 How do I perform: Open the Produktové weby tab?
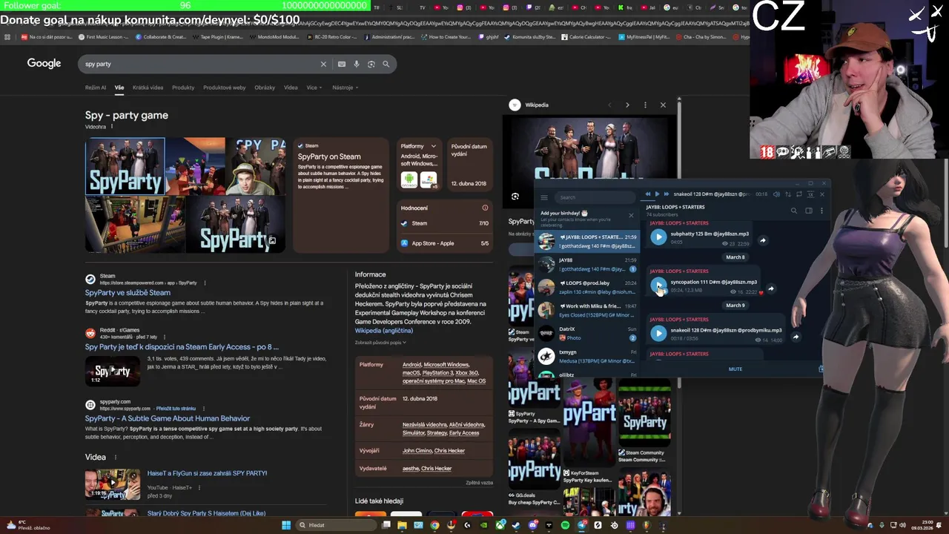pos(225,88)
